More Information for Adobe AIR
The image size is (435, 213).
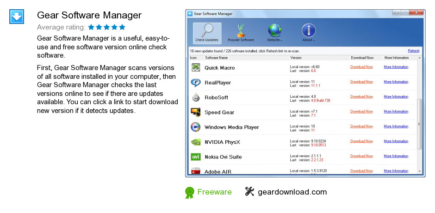point(396,171)
